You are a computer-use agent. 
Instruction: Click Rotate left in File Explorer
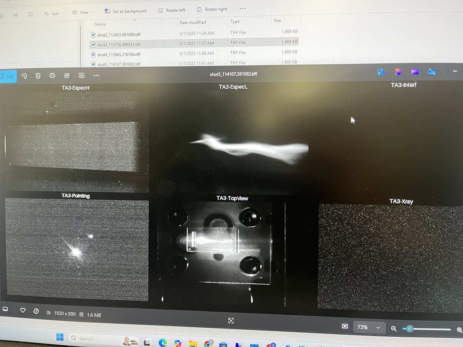pyautogui.click(x=172, y=10)
